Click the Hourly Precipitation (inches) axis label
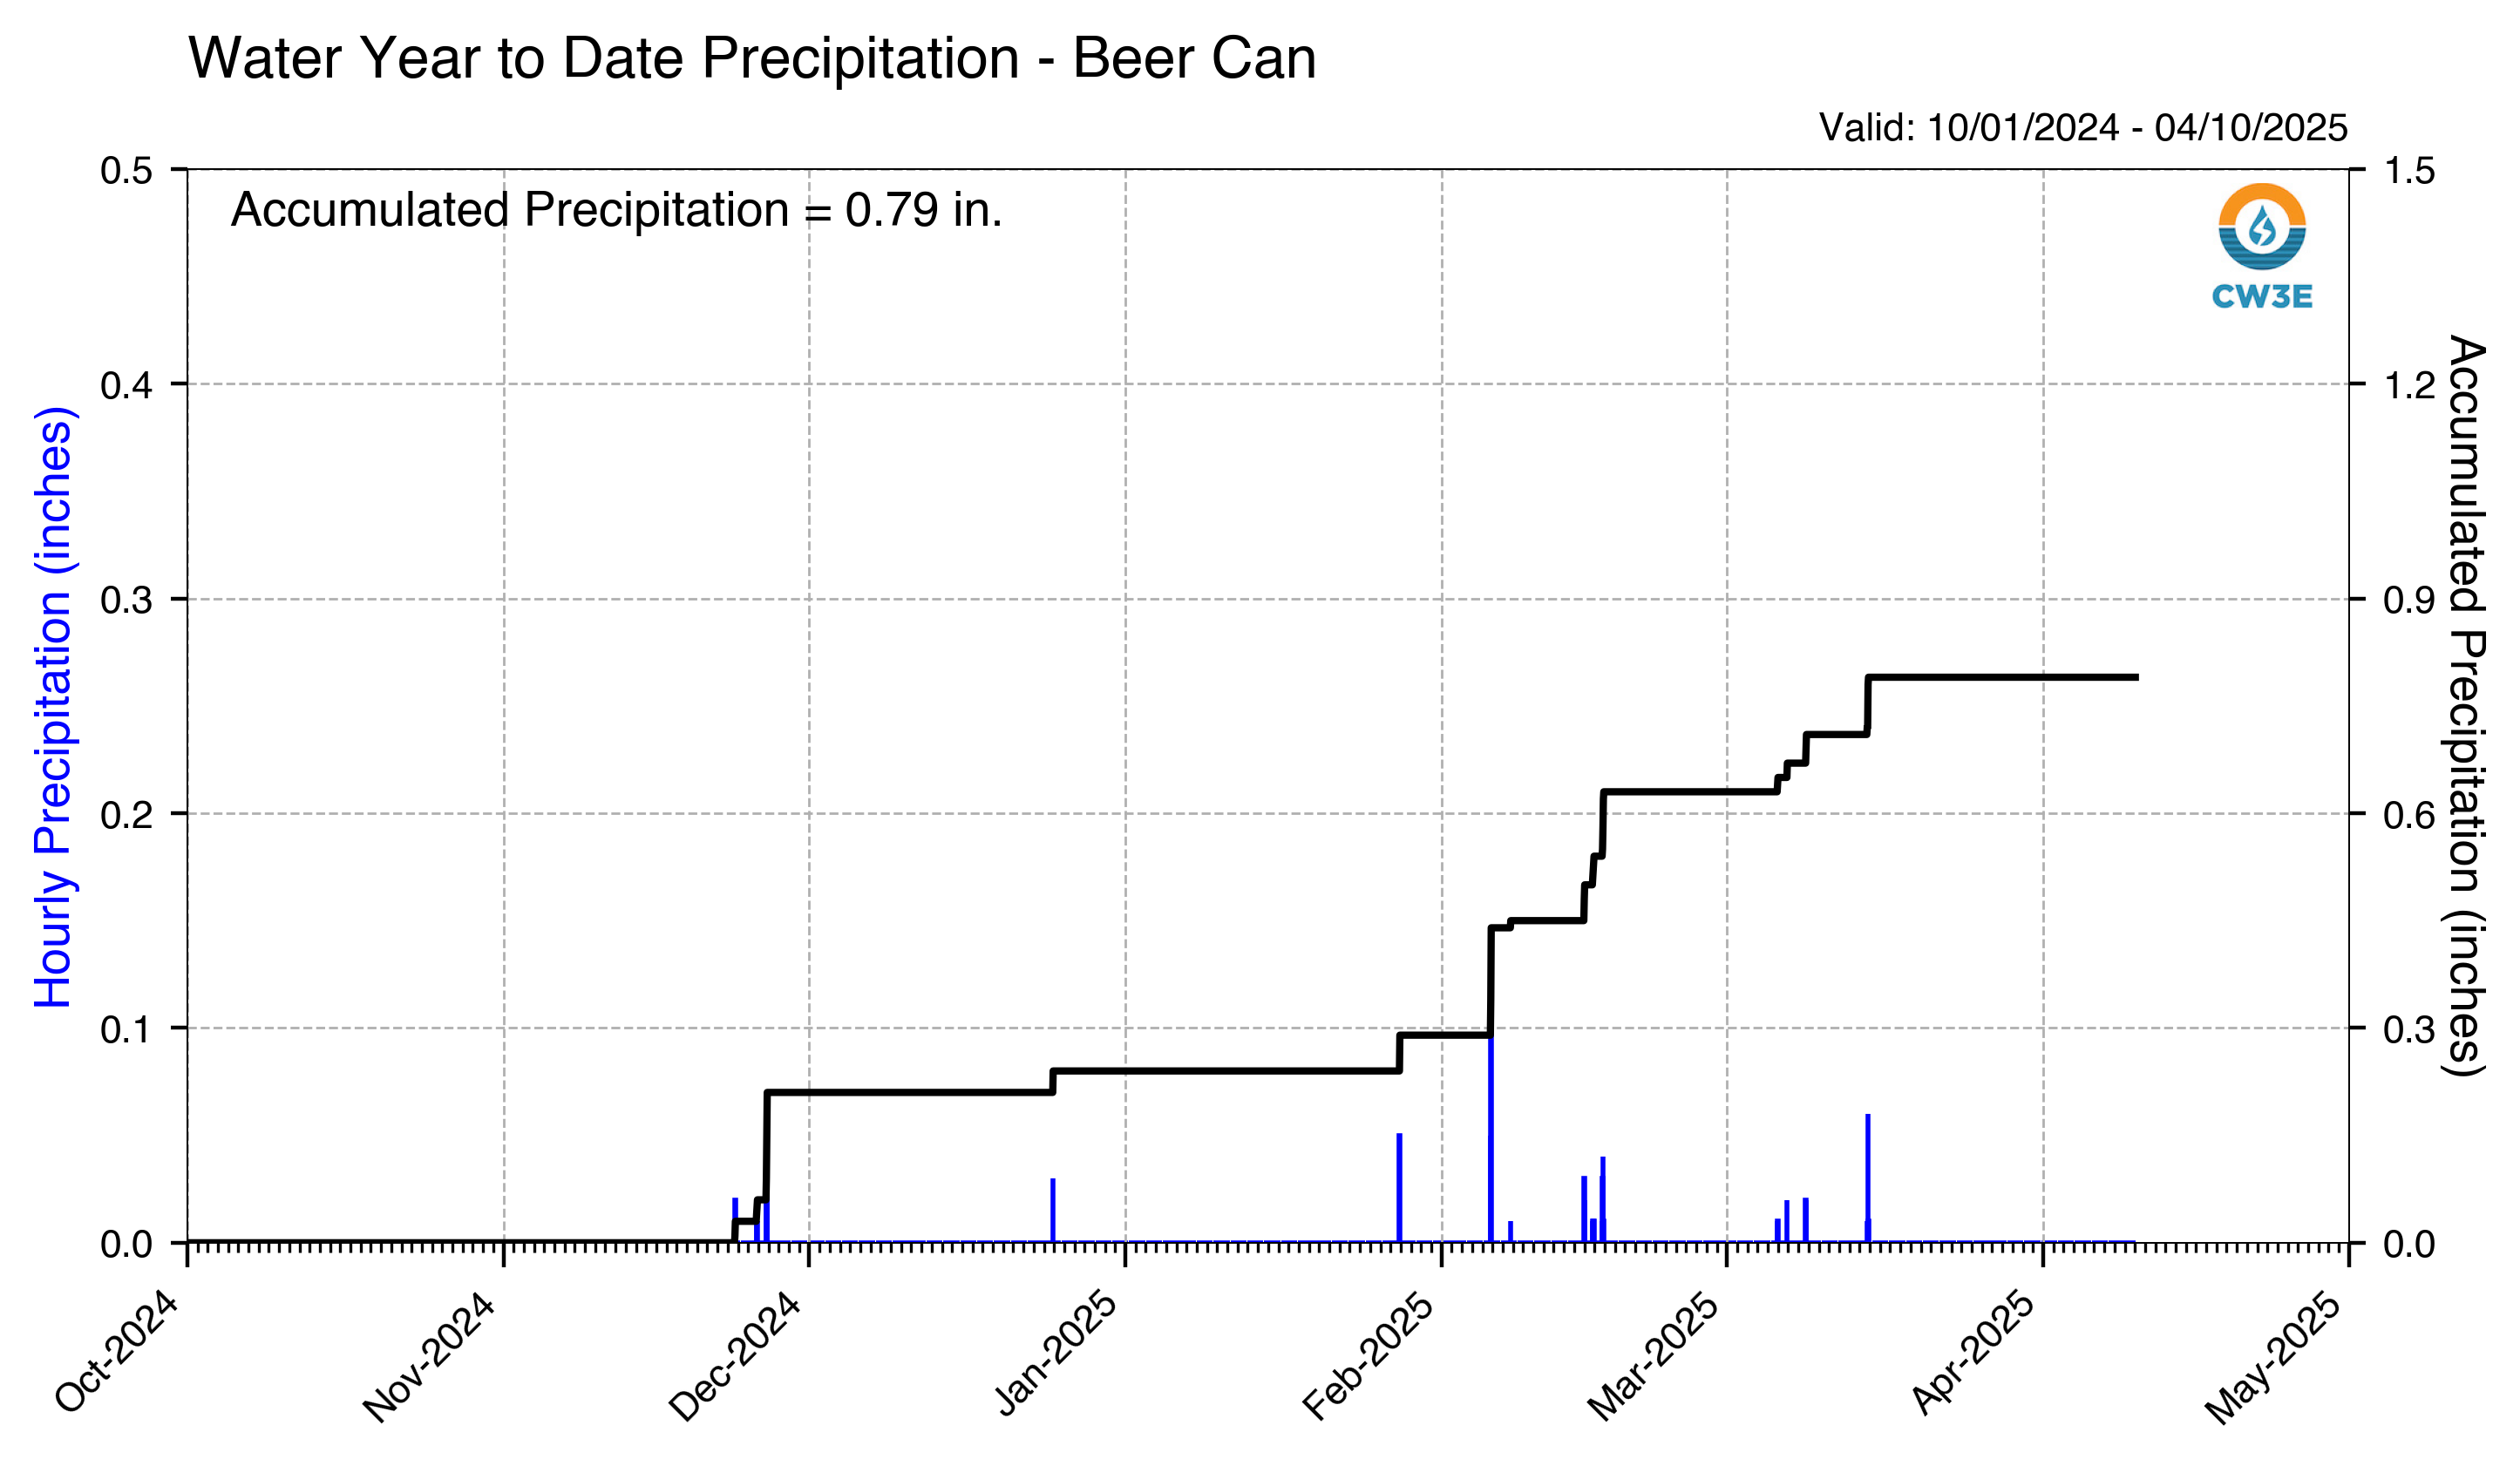 click(54, 707)
